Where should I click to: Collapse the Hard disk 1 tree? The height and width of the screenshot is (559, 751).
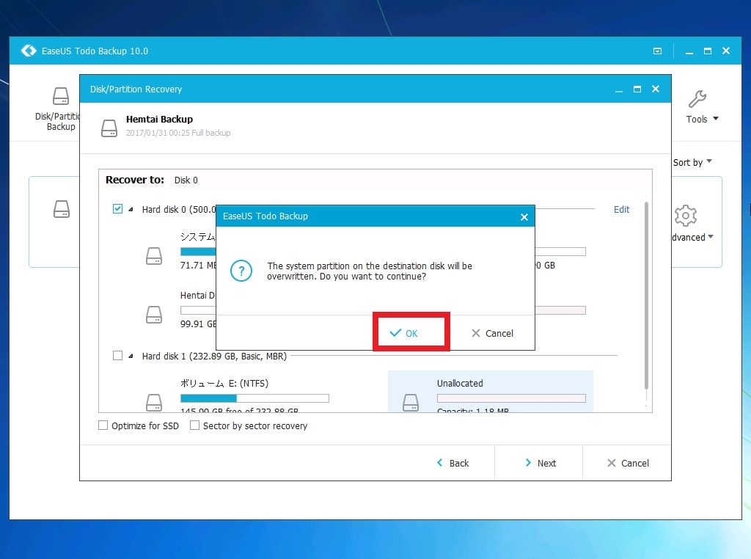click(x=131, y=356)
